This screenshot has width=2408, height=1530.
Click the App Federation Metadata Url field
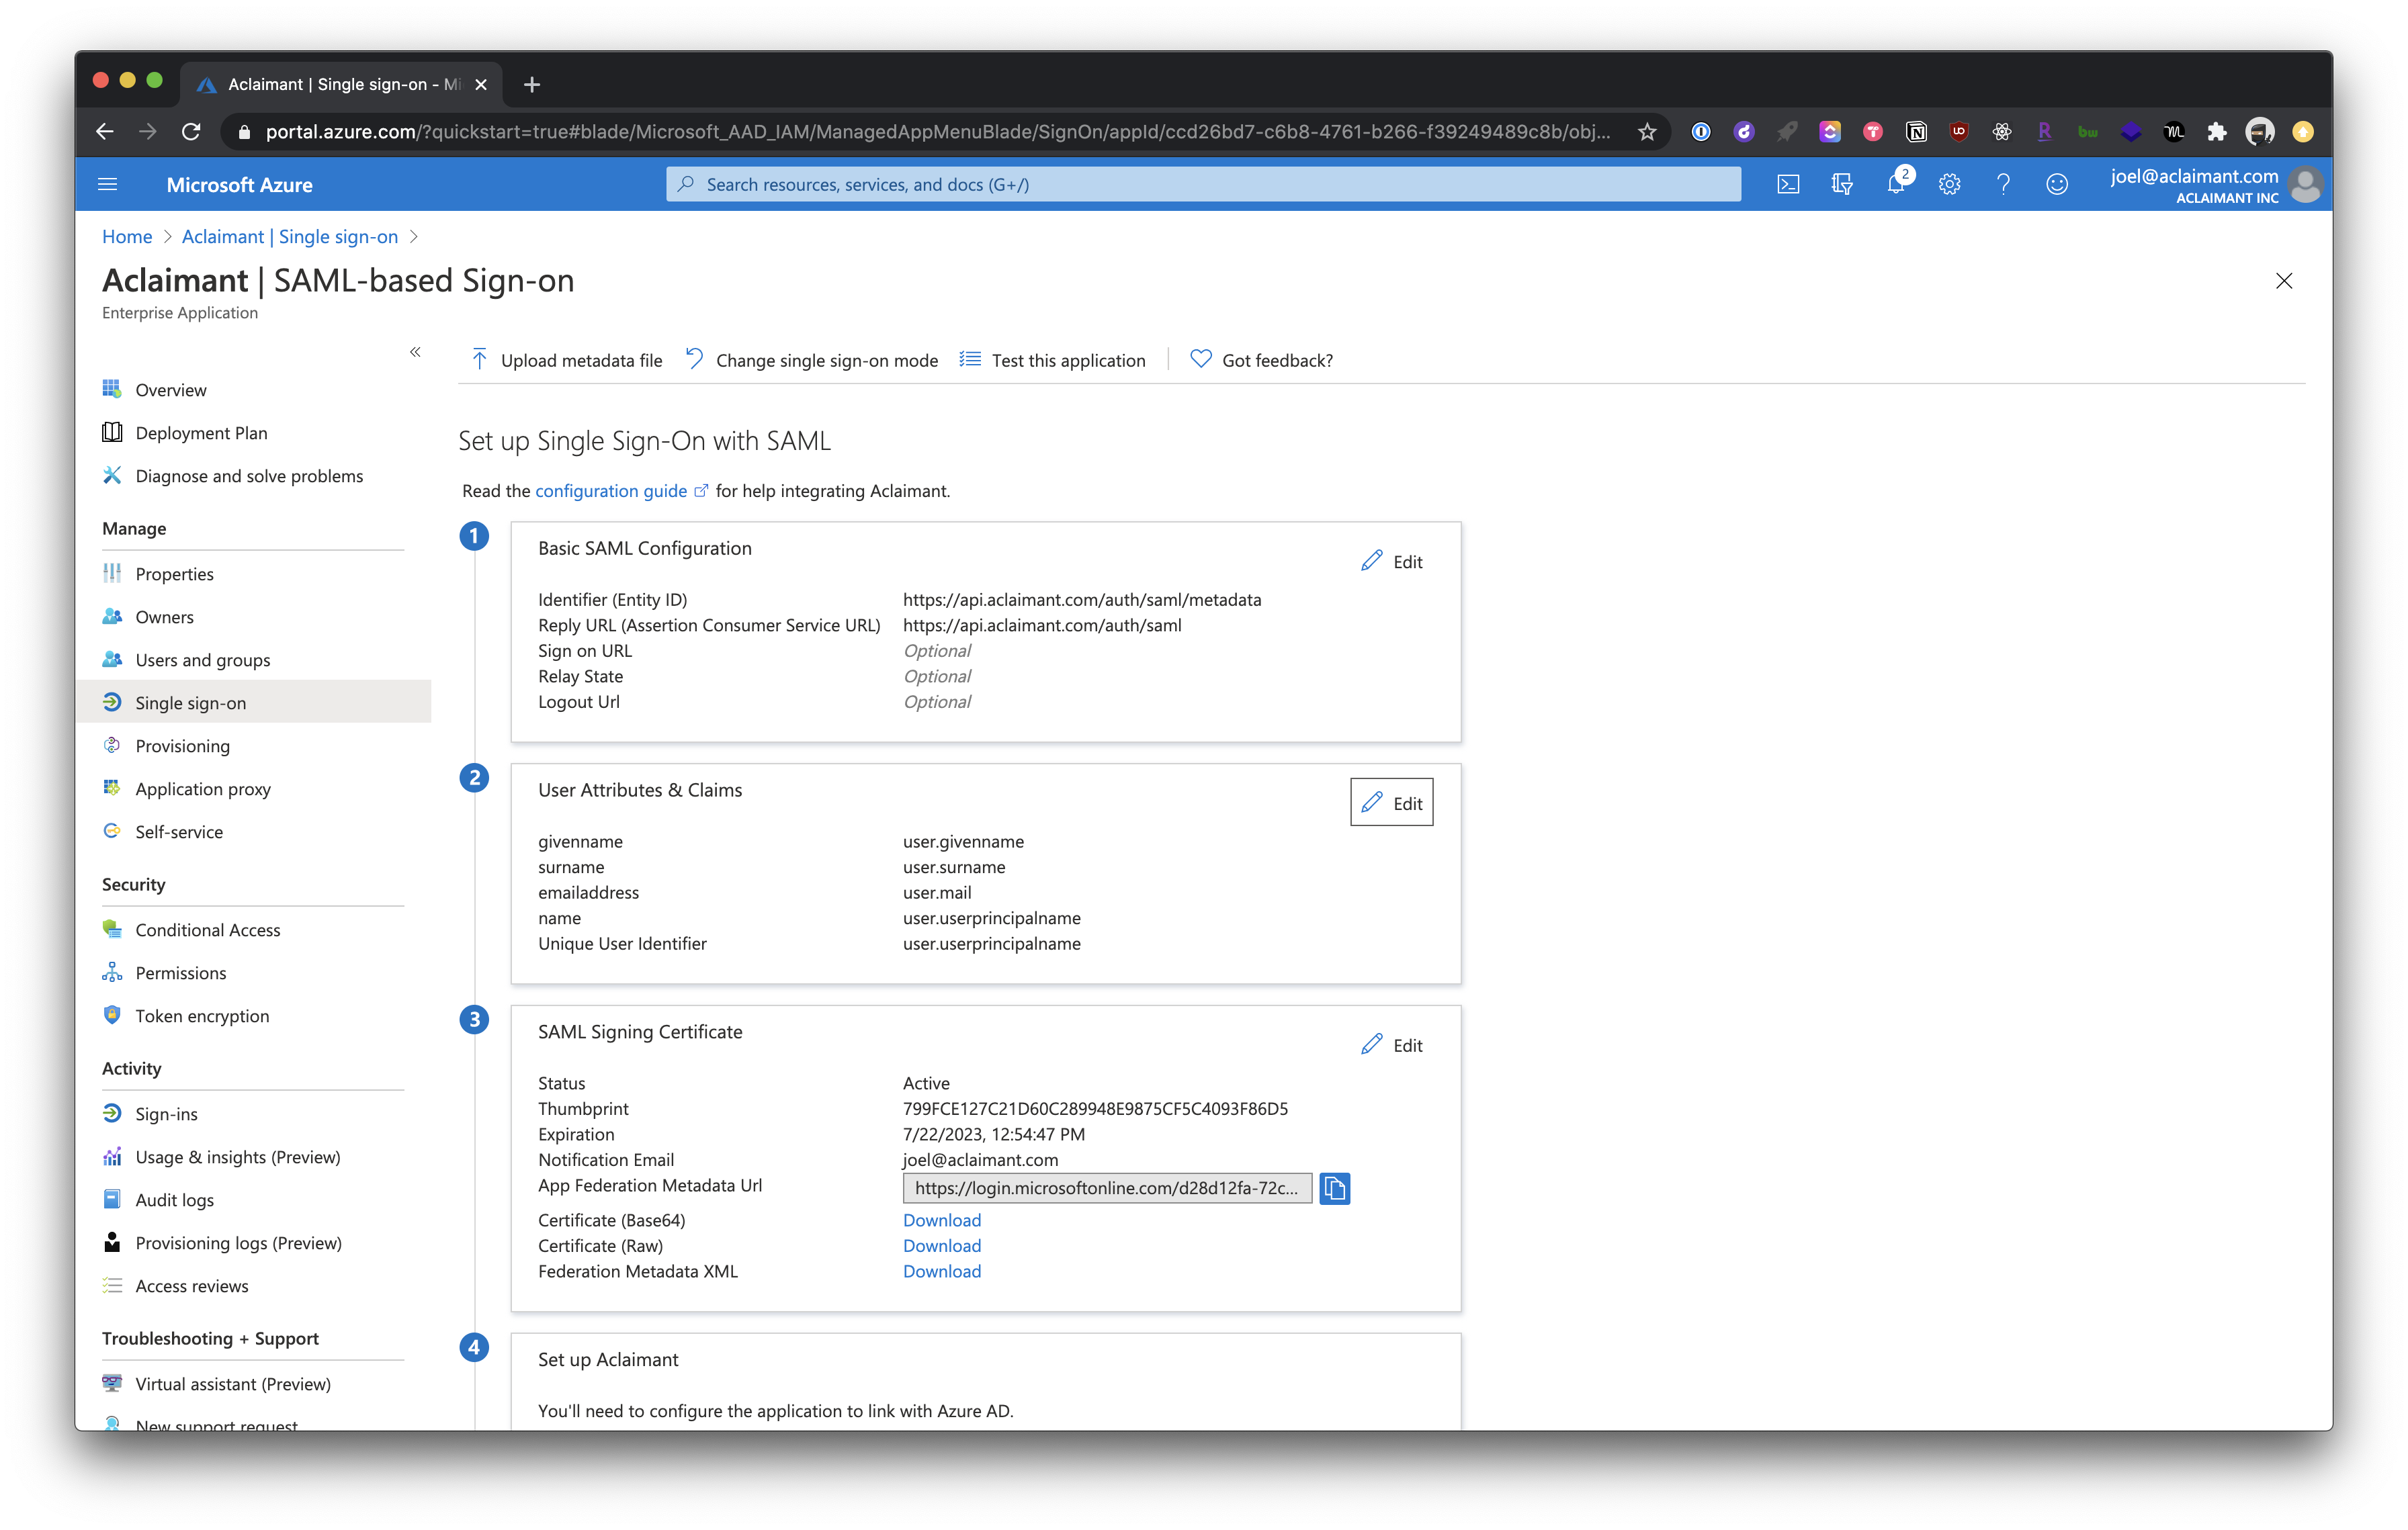[x=1107, y=1187]
